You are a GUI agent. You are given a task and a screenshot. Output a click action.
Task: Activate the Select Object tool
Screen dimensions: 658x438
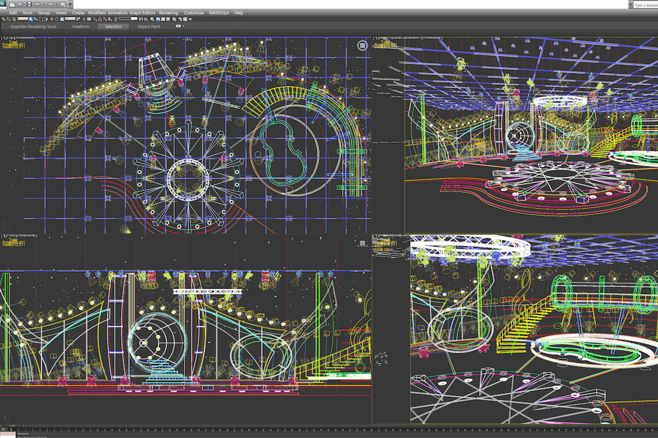pos(31,19)
